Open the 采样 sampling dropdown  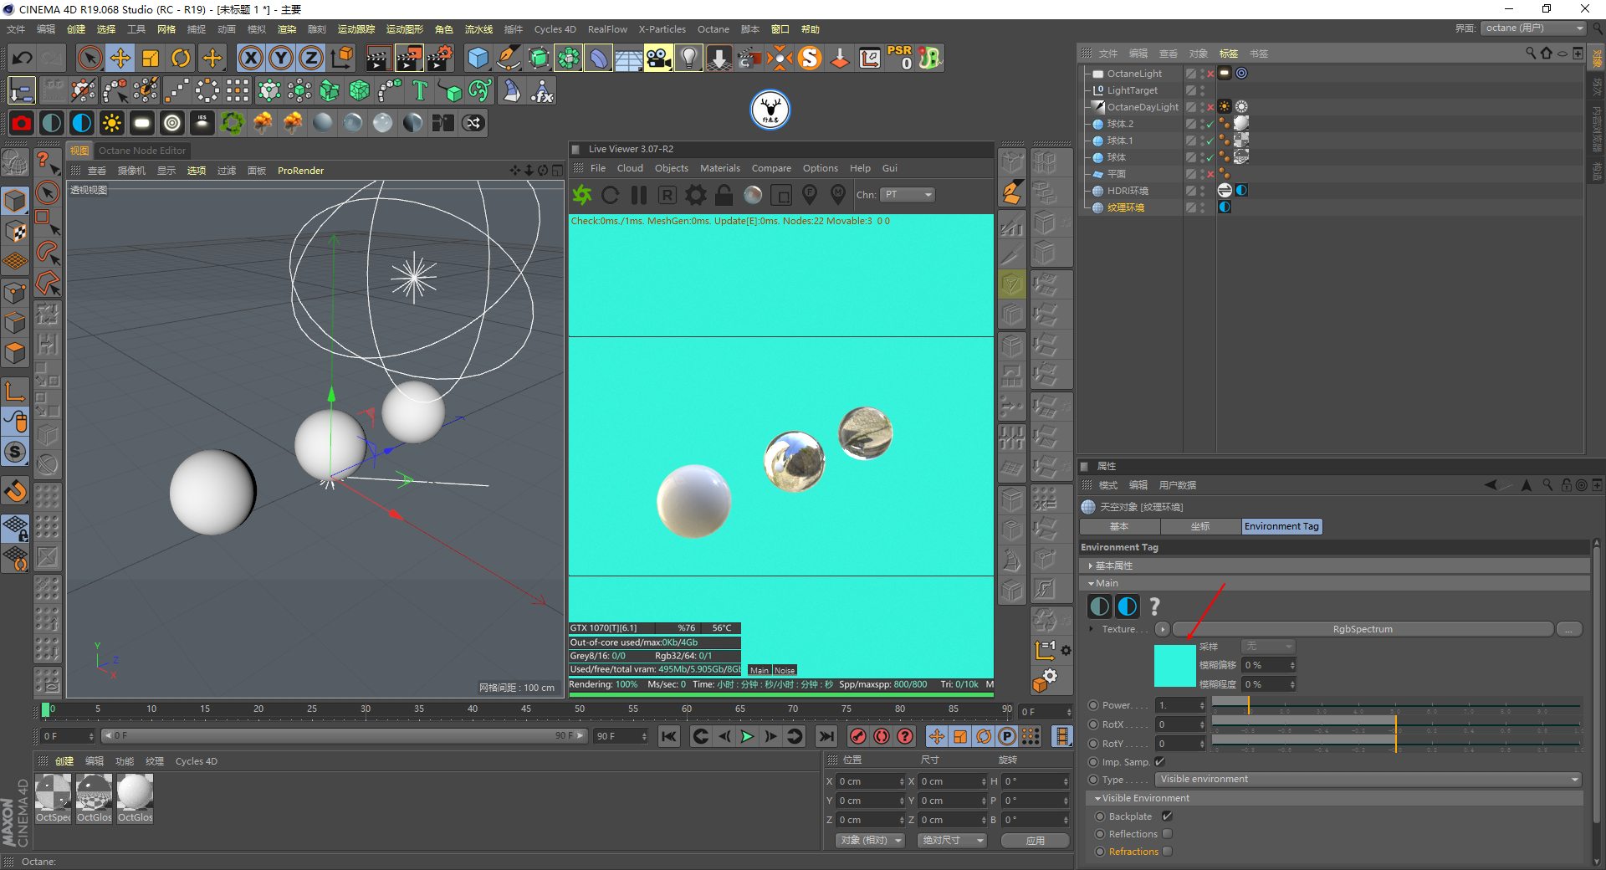[1268, 647]
